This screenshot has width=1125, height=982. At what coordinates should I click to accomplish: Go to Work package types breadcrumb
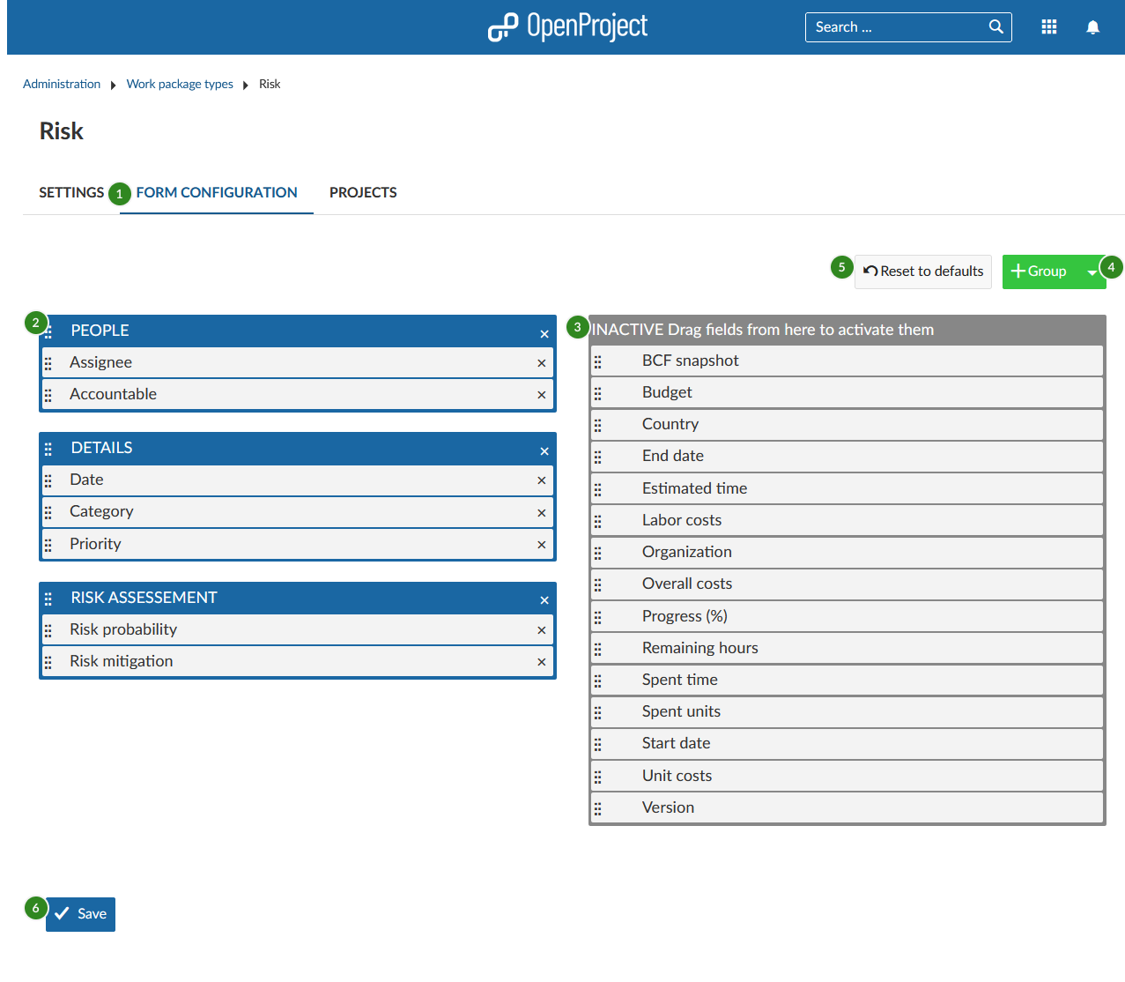point(180,85)
